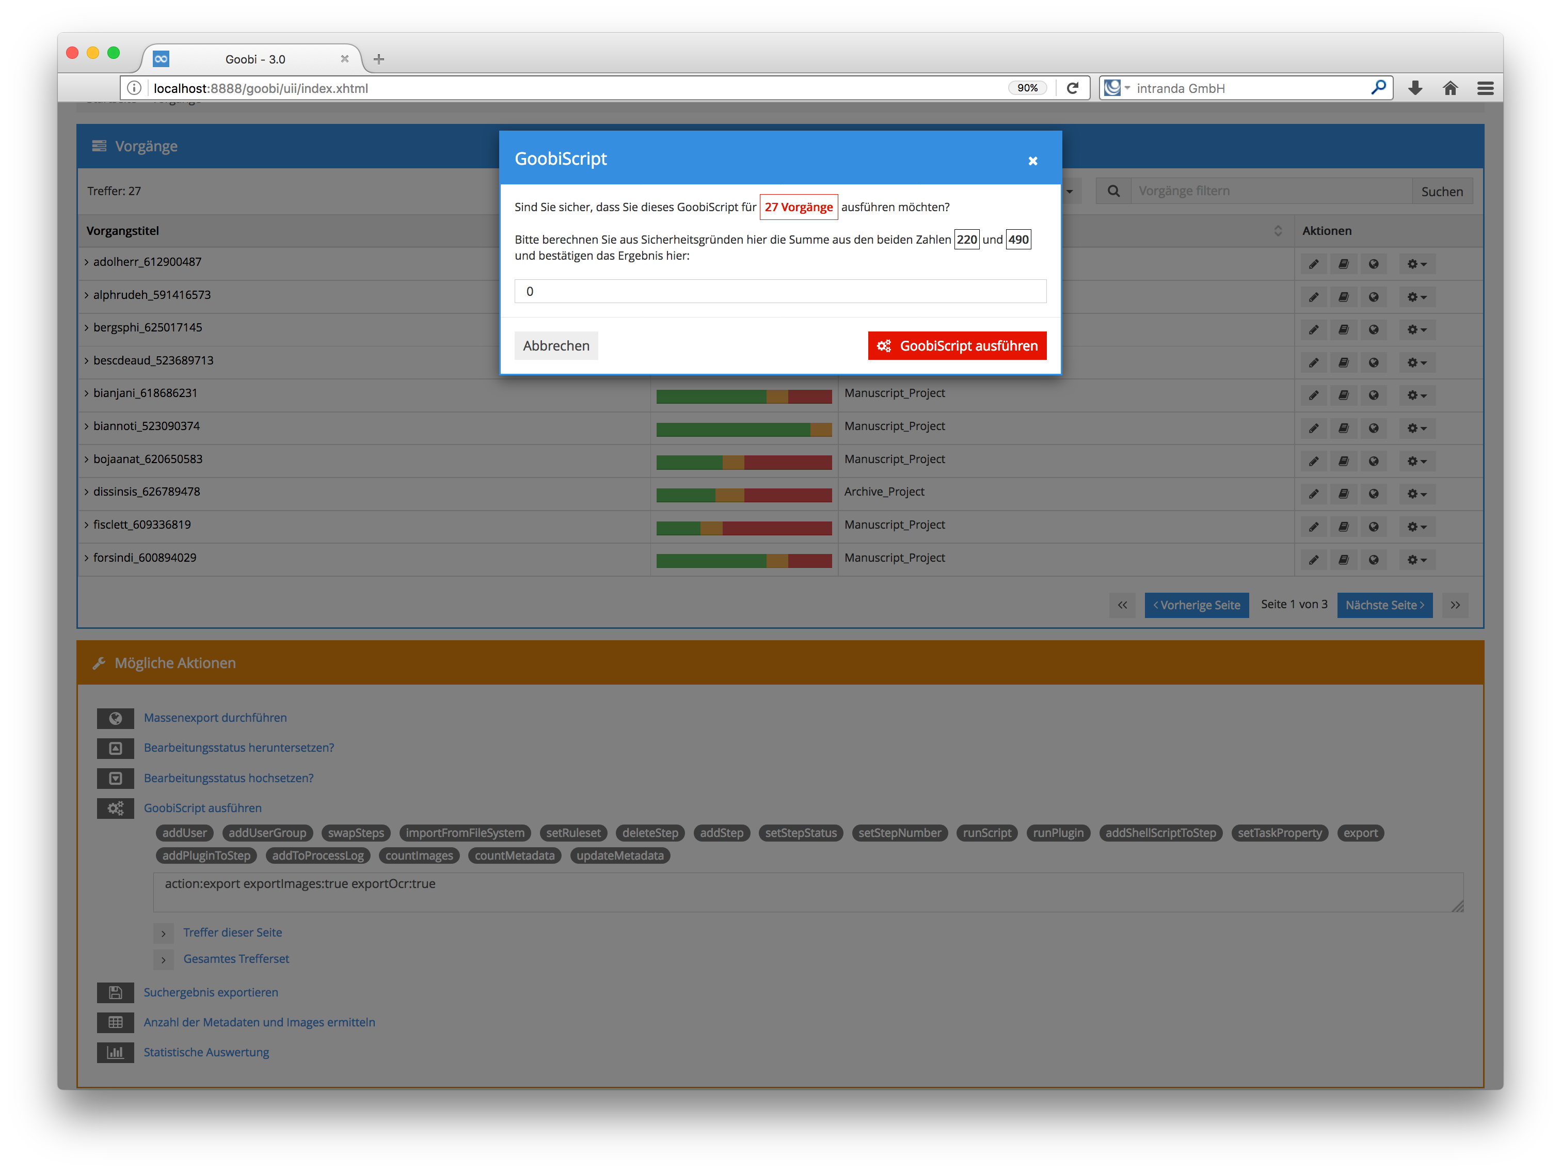This screenshot has height=1172, width=1561.
Task: Insert the setStepStatus script tag
Action: click(801, 833)
